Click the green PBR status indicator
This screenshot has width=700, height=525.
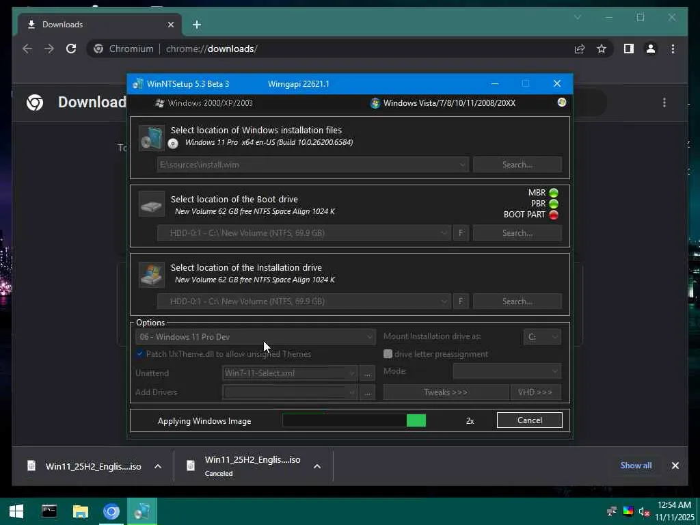pyautogui.click(x=554, y=204)
